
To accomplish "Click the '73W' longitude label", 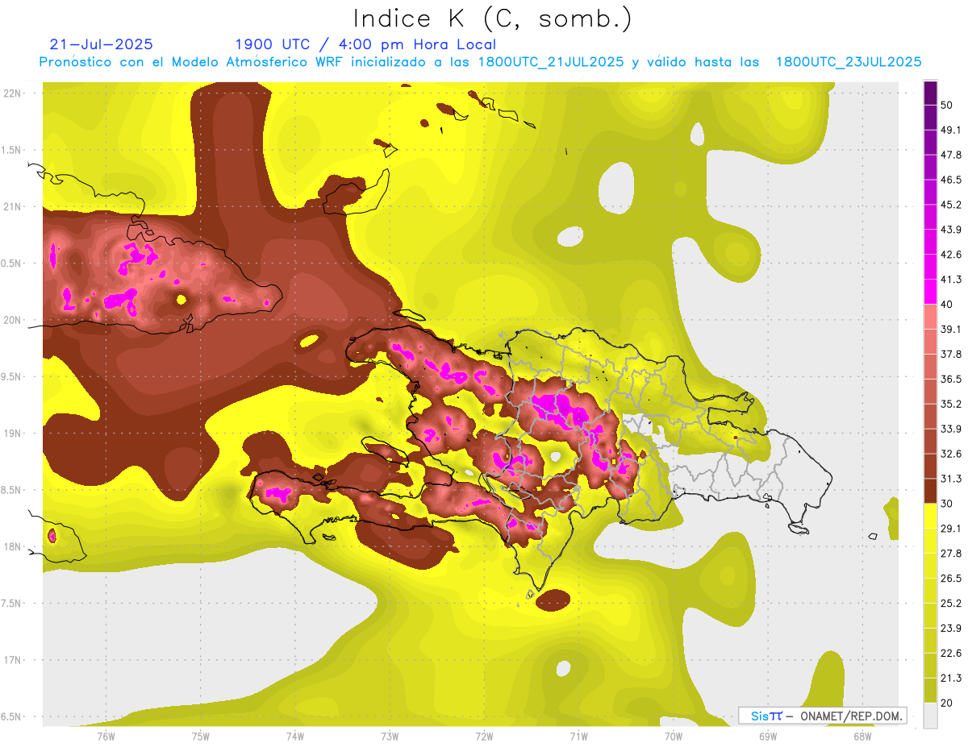I will (390, 736).
